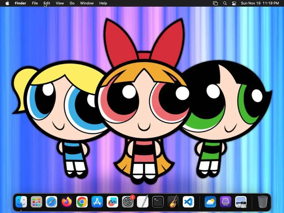Open Launchpad from the Dock

tap(36, 202)
